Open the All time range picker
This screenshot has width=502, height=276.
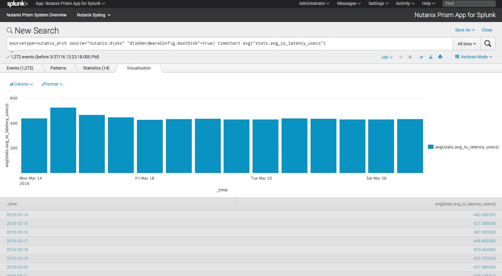click(467, 44)
